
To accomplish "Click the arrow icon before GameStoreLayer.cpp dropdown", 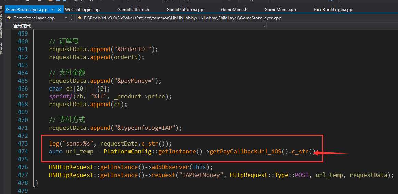I will 9,18.
